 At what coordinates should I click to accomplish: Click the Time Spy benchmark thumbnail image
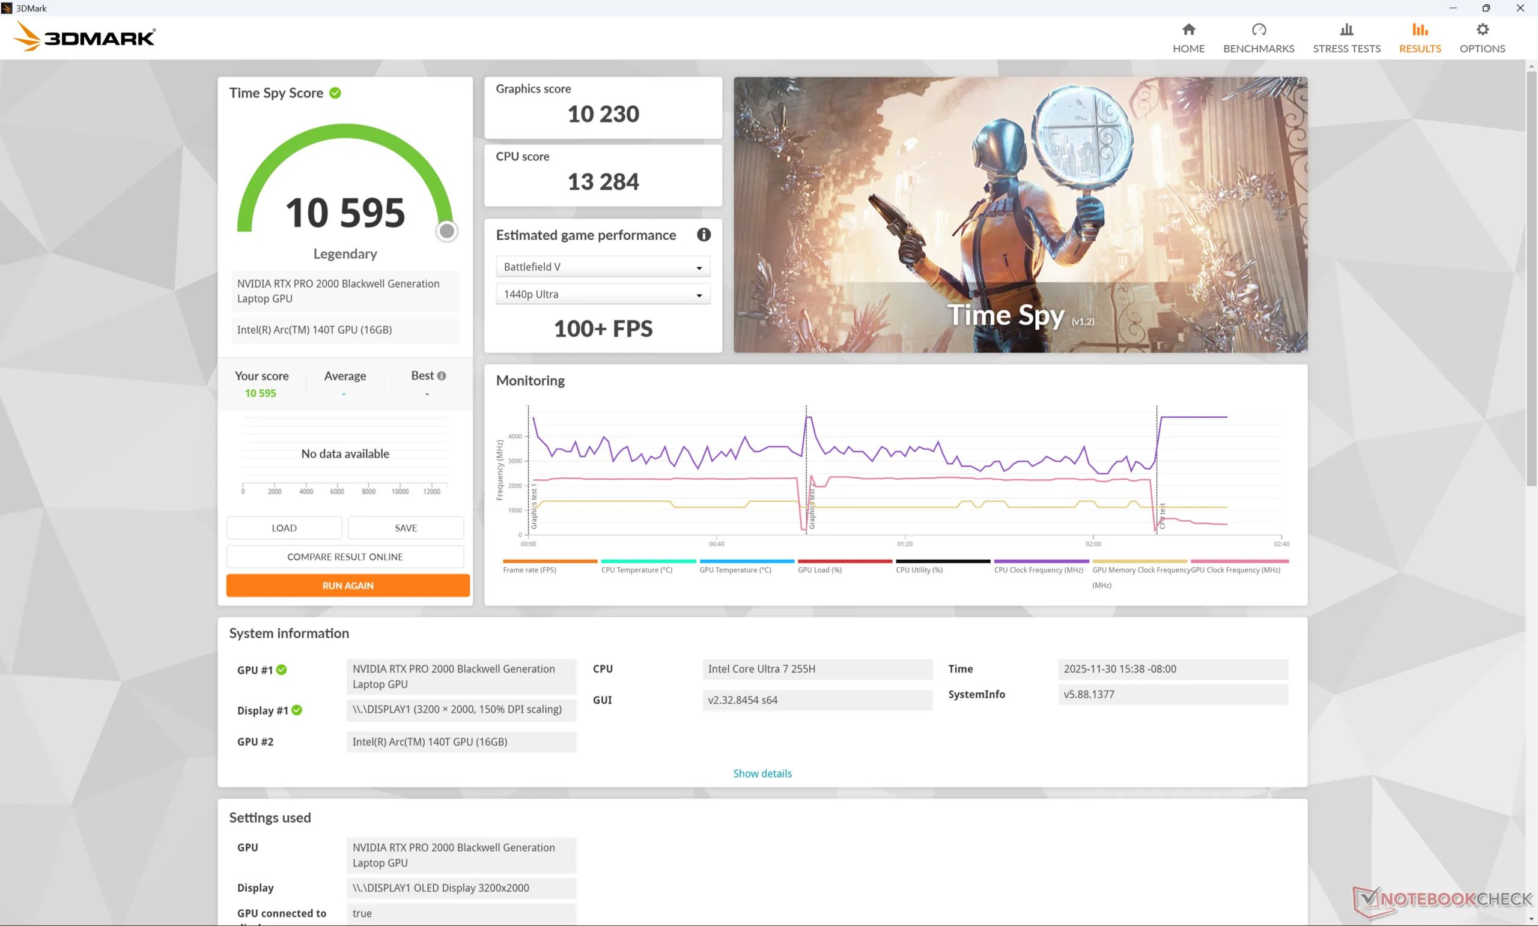coord(1020,214)
